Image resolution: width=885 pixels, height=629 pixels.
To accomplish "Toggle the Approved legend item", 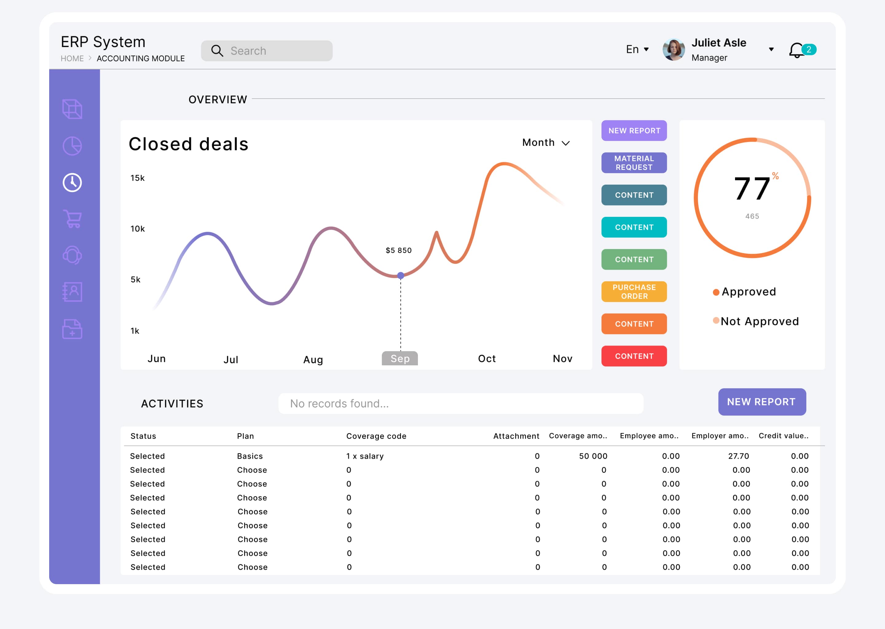I will (744, 292).
